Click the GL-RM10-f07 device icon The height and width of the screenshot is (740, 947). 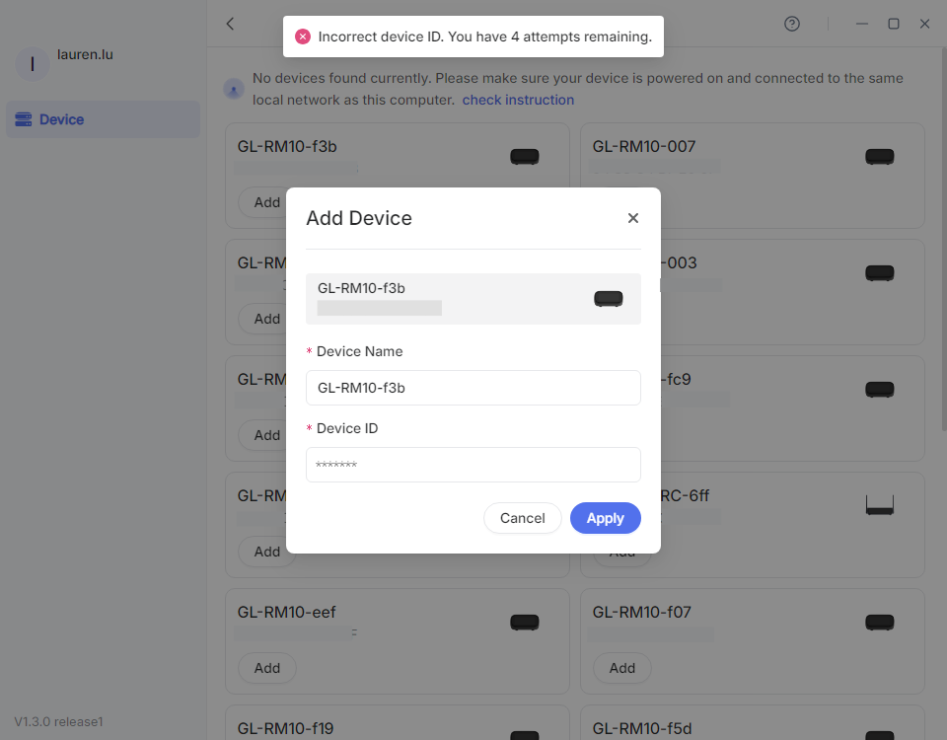click(879, 622)
